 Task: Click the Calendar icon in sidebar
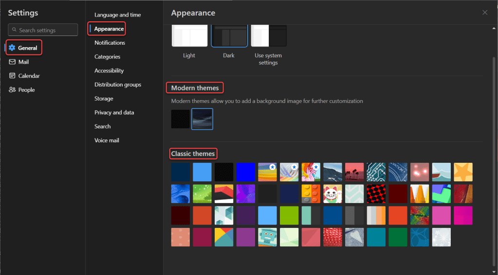click(12, 76)
